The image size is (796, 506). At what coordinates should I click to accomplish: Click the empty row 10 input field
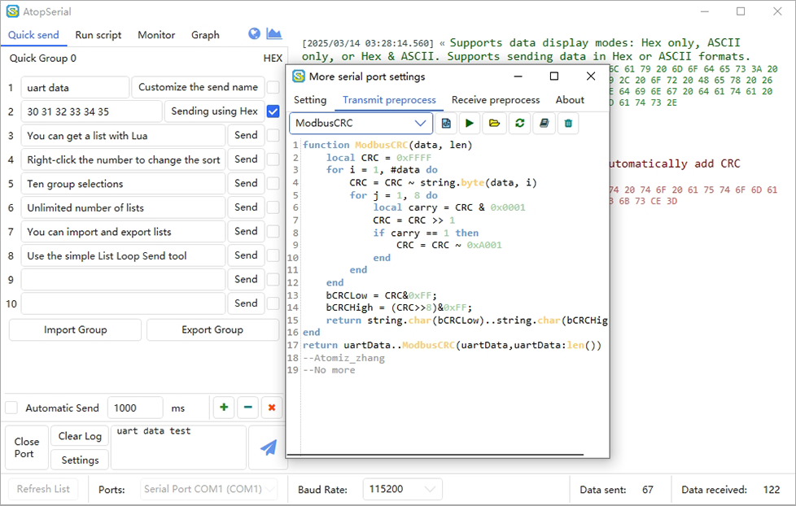124,303
